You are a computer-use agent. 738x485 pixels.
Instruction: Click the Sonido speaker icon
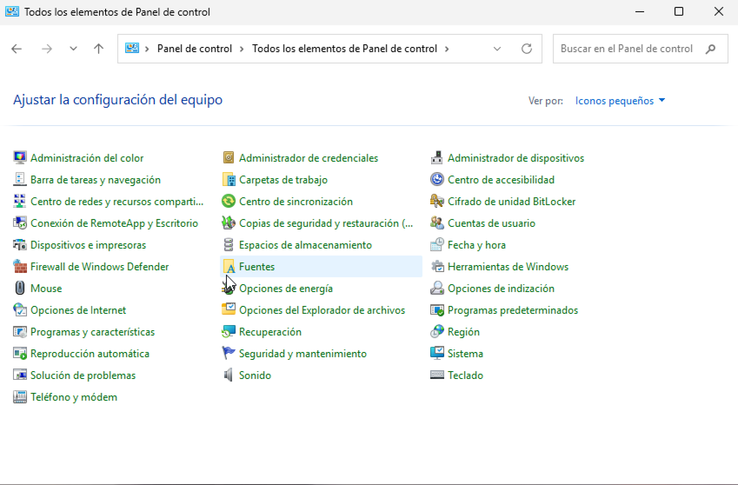(x=228, y=375)
